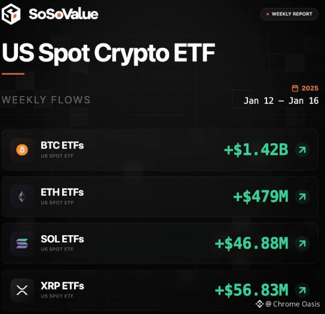Open the arrow icon beside +$1.42B
This screenshot has width=325, height=314.
pyautogui.click(x=302, y=150)
